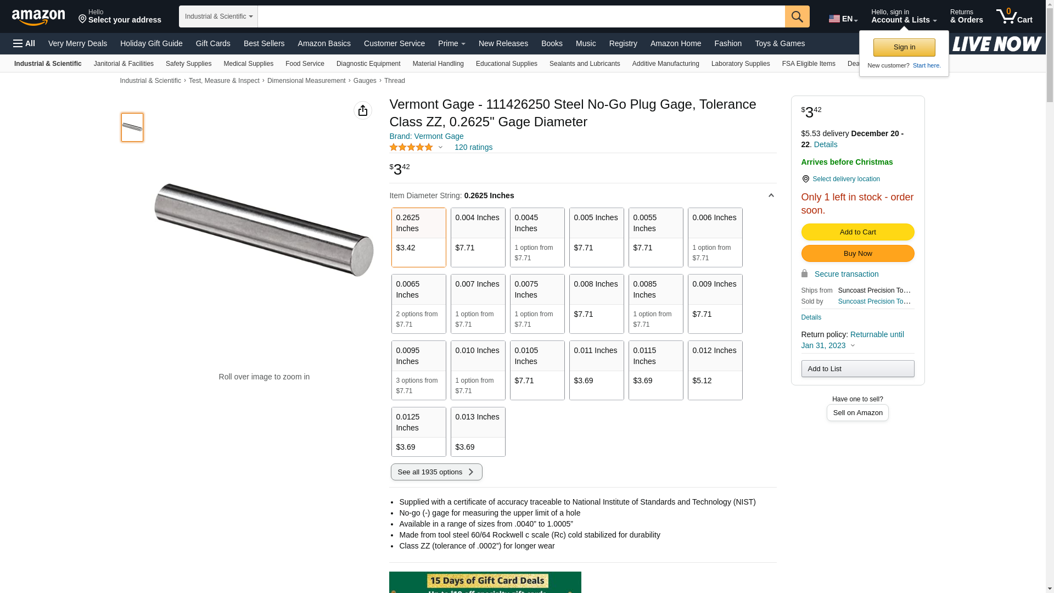The width and height of the screenshot is (1054, 593).
Task: Click the share icon on product image
Action: point(362,110)
